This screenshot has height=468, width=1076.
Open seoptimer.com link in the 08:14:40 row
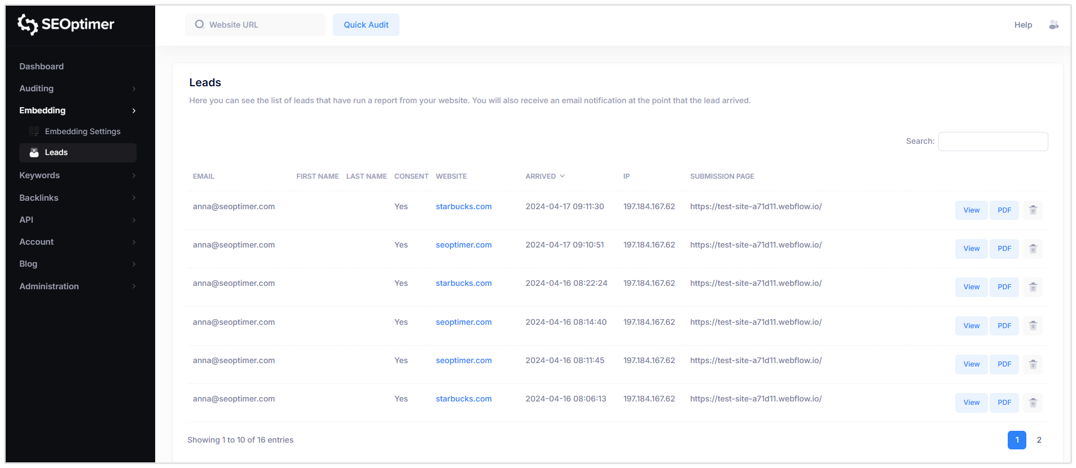464,322
